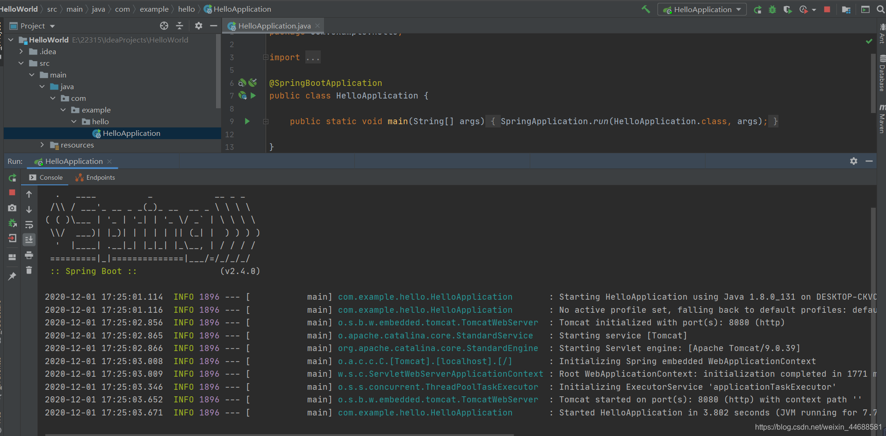Open Search Everywhere magnifier
The width and height of the screenshot is (886, 436).
coord(881,9)
